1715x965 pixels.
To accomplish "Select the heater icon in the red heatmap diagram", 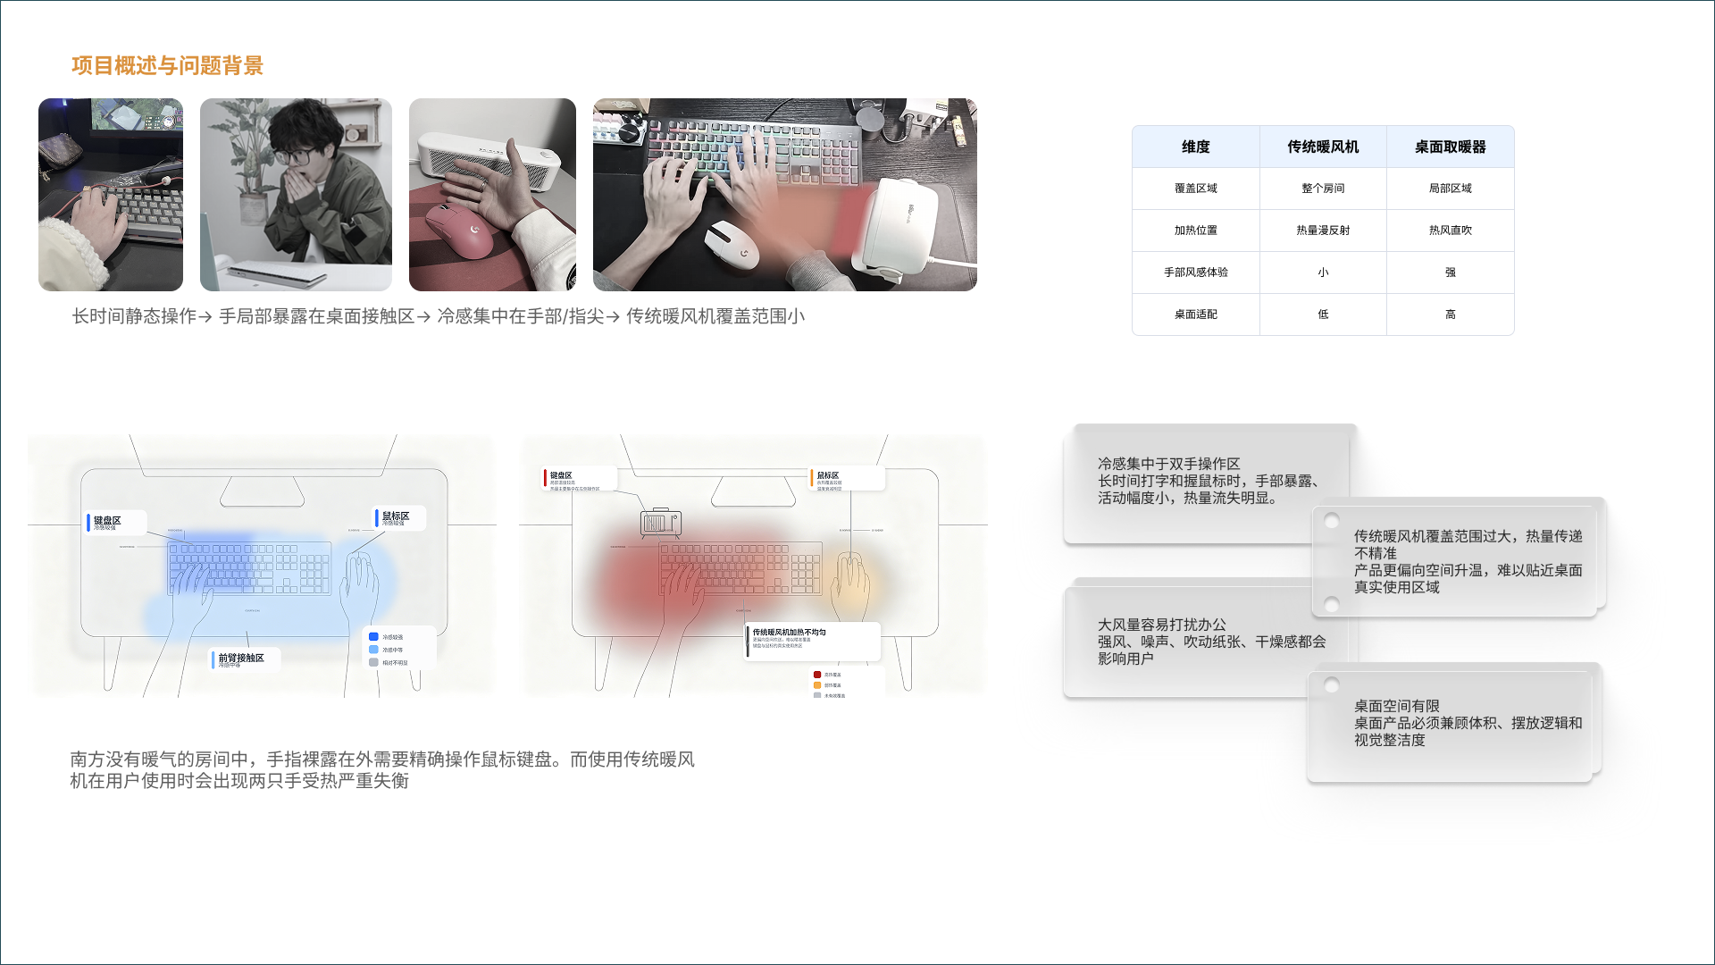I will tap(662, 523).
